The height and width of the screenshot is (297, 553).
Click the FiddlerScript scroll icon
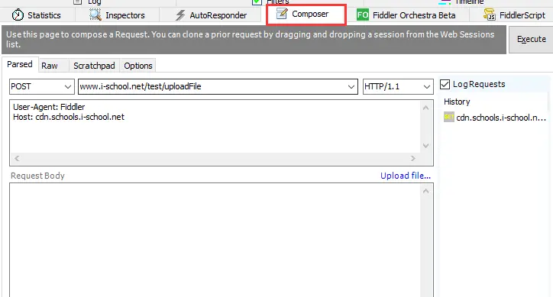(x=490, y=15)
